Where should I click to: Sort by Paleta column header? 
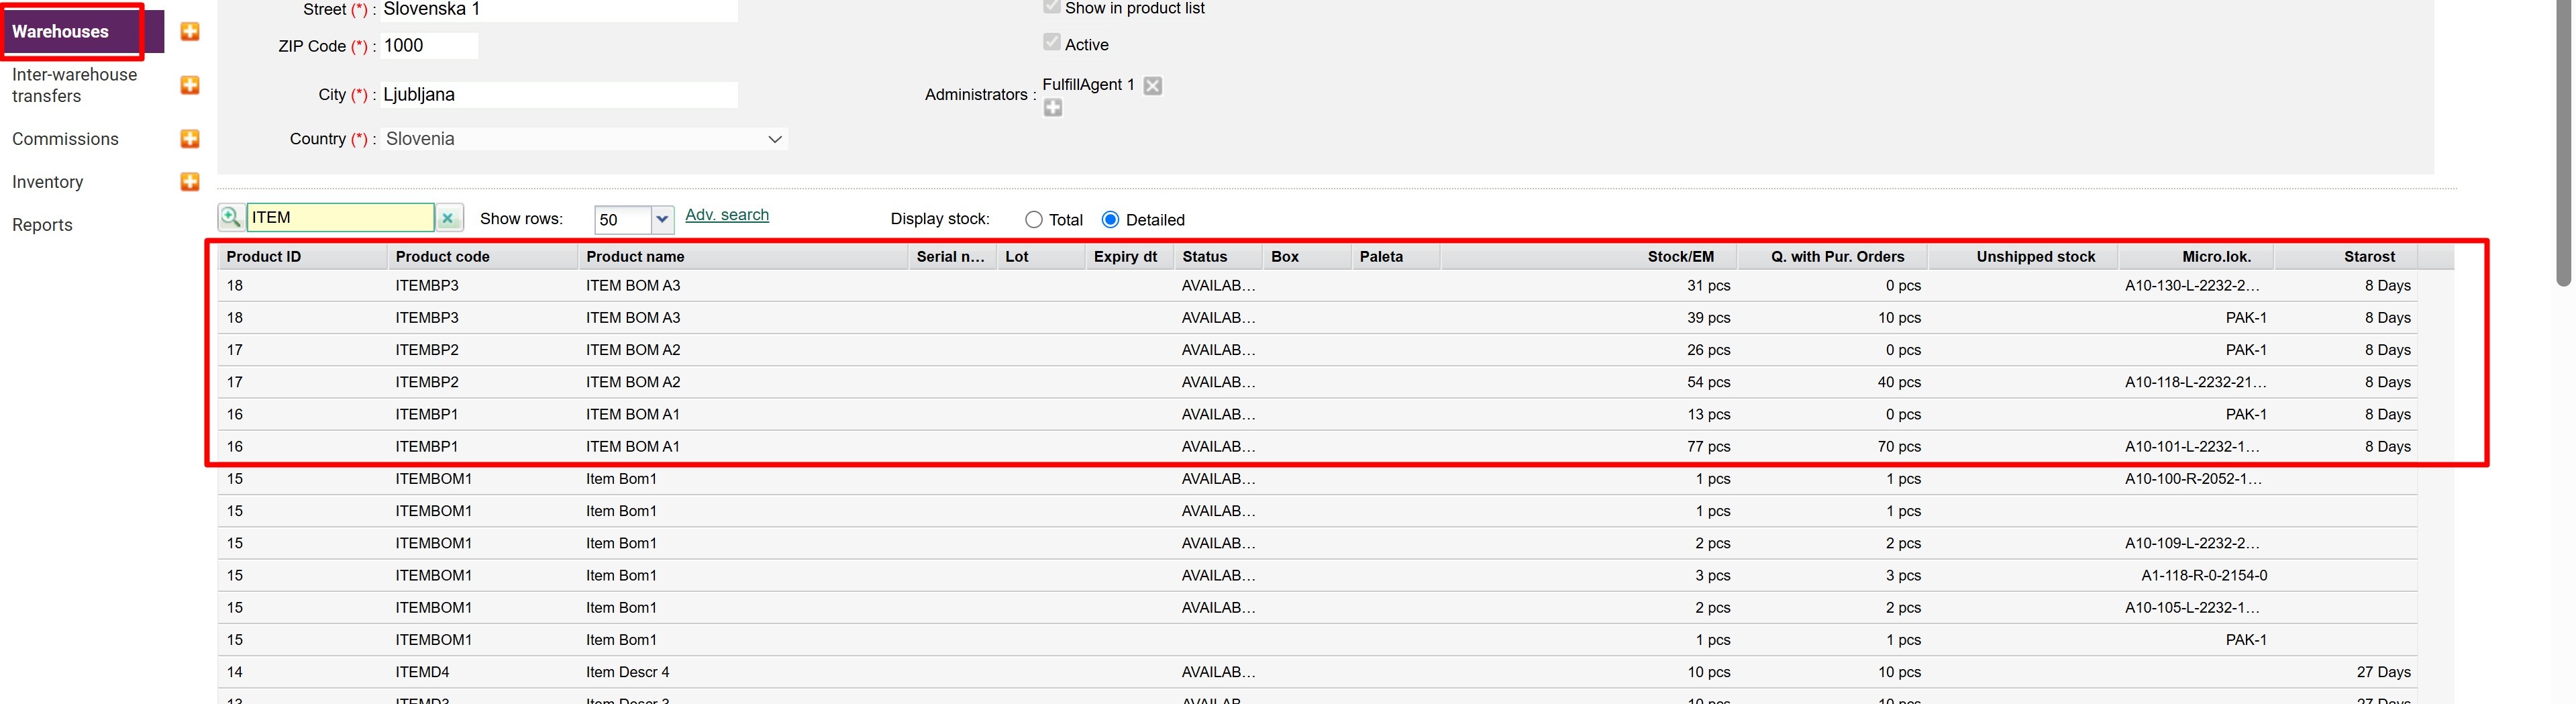coord(1396,257)
